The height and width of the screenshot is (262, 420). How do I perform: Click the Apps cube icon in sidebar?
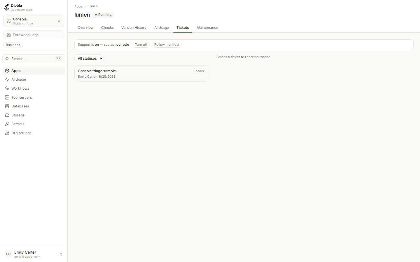click(x=7, y=71)
